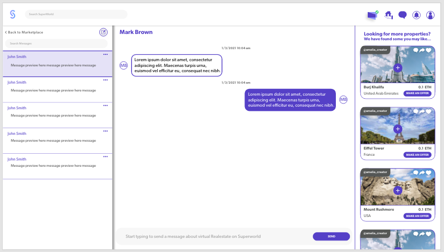Viewport: 444px width, 252px height.
Task: Open the home properties icon
Action: point(389,15)
